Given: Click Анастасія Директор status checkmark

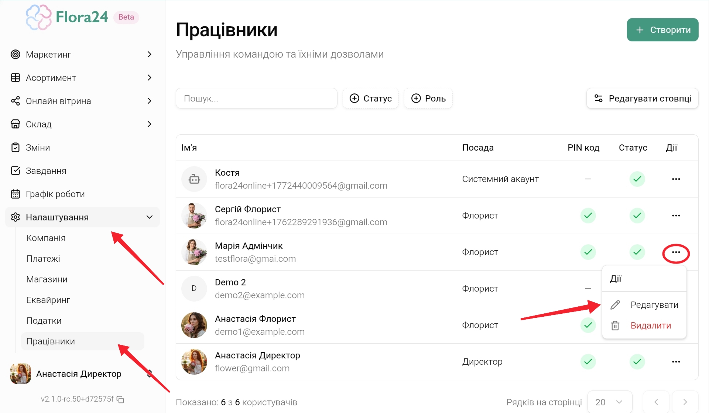Looking at the screenshot, I should (x=637, y=362).
